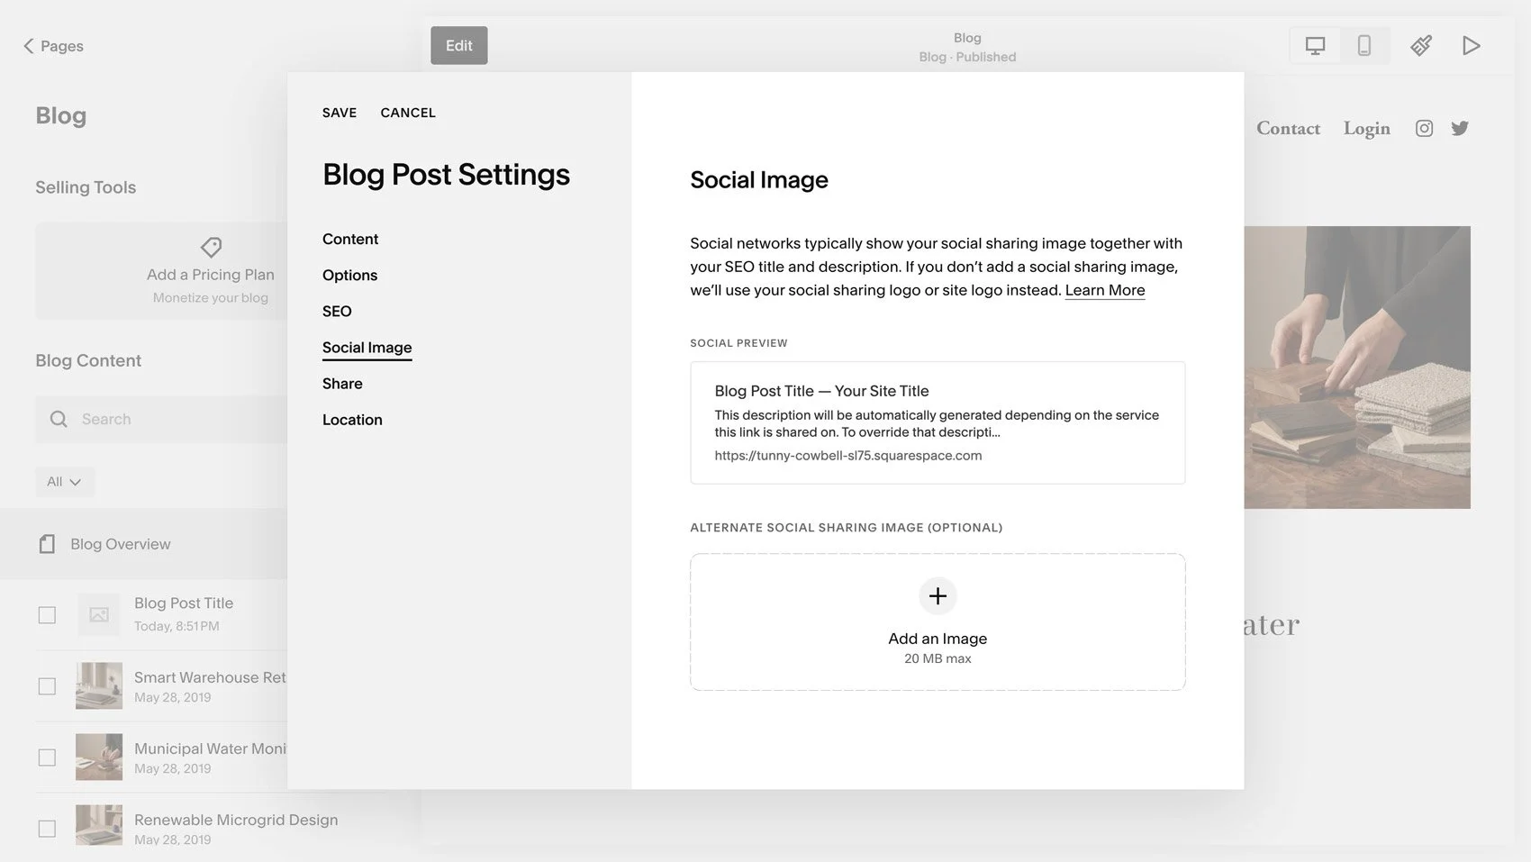Image resolution: width=1531 pixels, height=862 pixels.
Task: Check the Smart Warehouse post checkbox
Action: coord(47,686)
